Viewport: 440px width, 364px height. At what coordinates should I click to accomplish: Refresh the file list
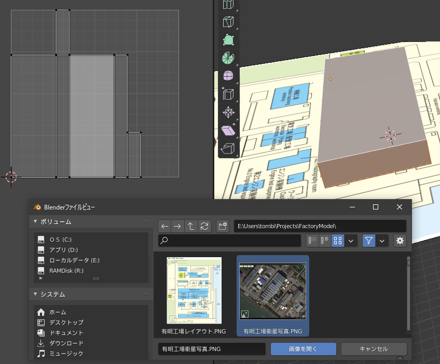point(204,226)
